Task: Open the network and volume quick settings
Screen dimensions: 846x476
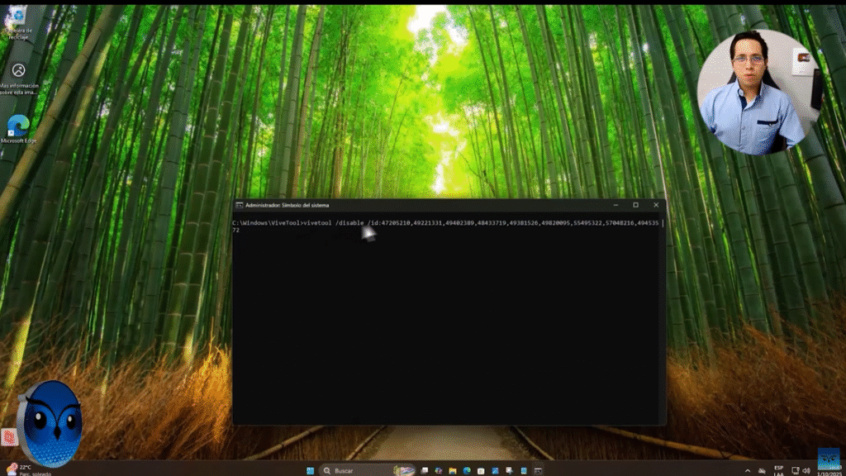Action: point(801,470)
